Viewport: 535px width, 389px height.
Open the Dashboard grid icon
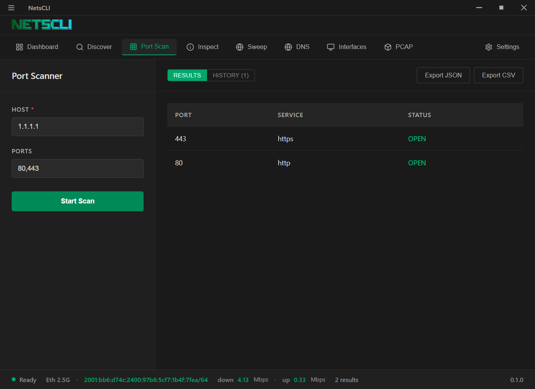tap(19, 47)
